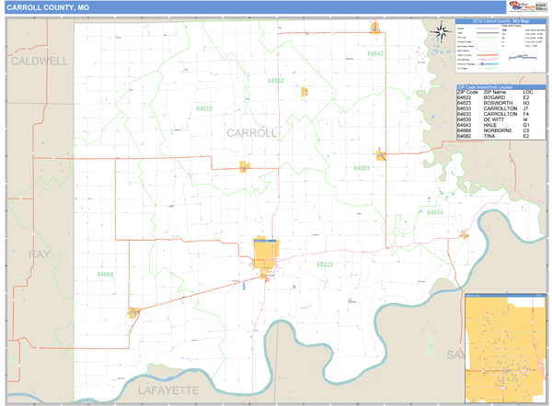
Task: Select the Bosworth town marker
Action: click(x=379, y=154)
